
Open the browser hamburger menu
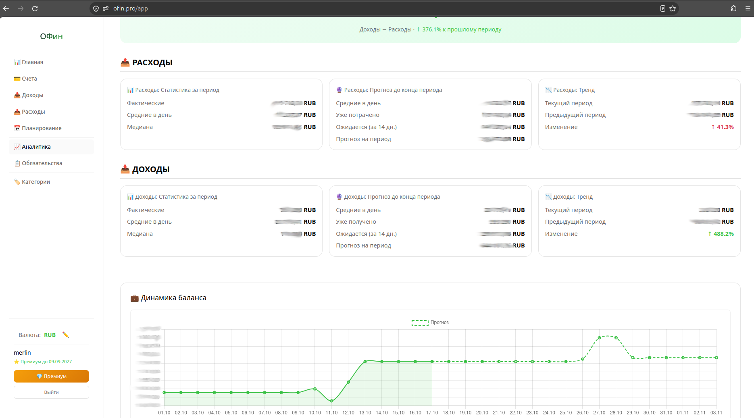(748, 8)
